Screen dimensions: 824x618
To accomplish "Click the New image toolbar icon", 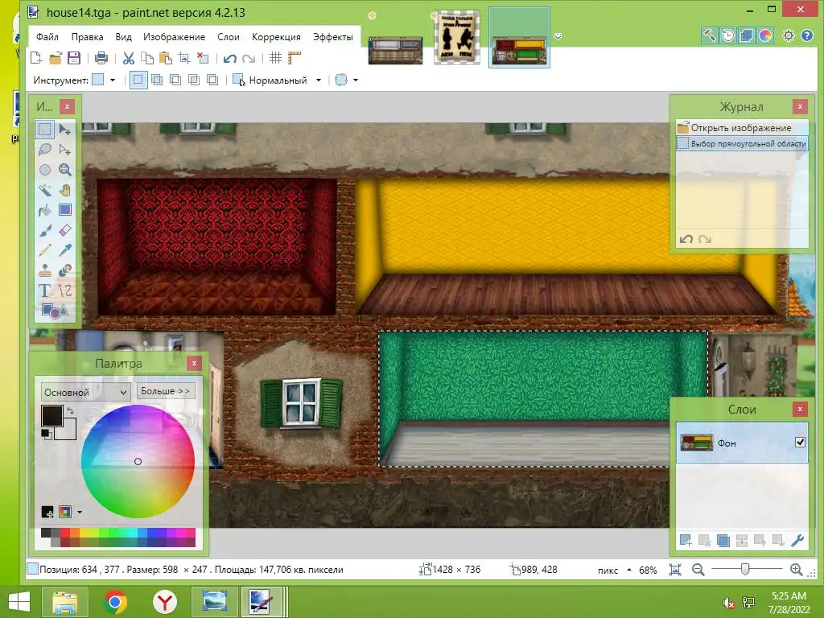I will [x=36, y=58].
